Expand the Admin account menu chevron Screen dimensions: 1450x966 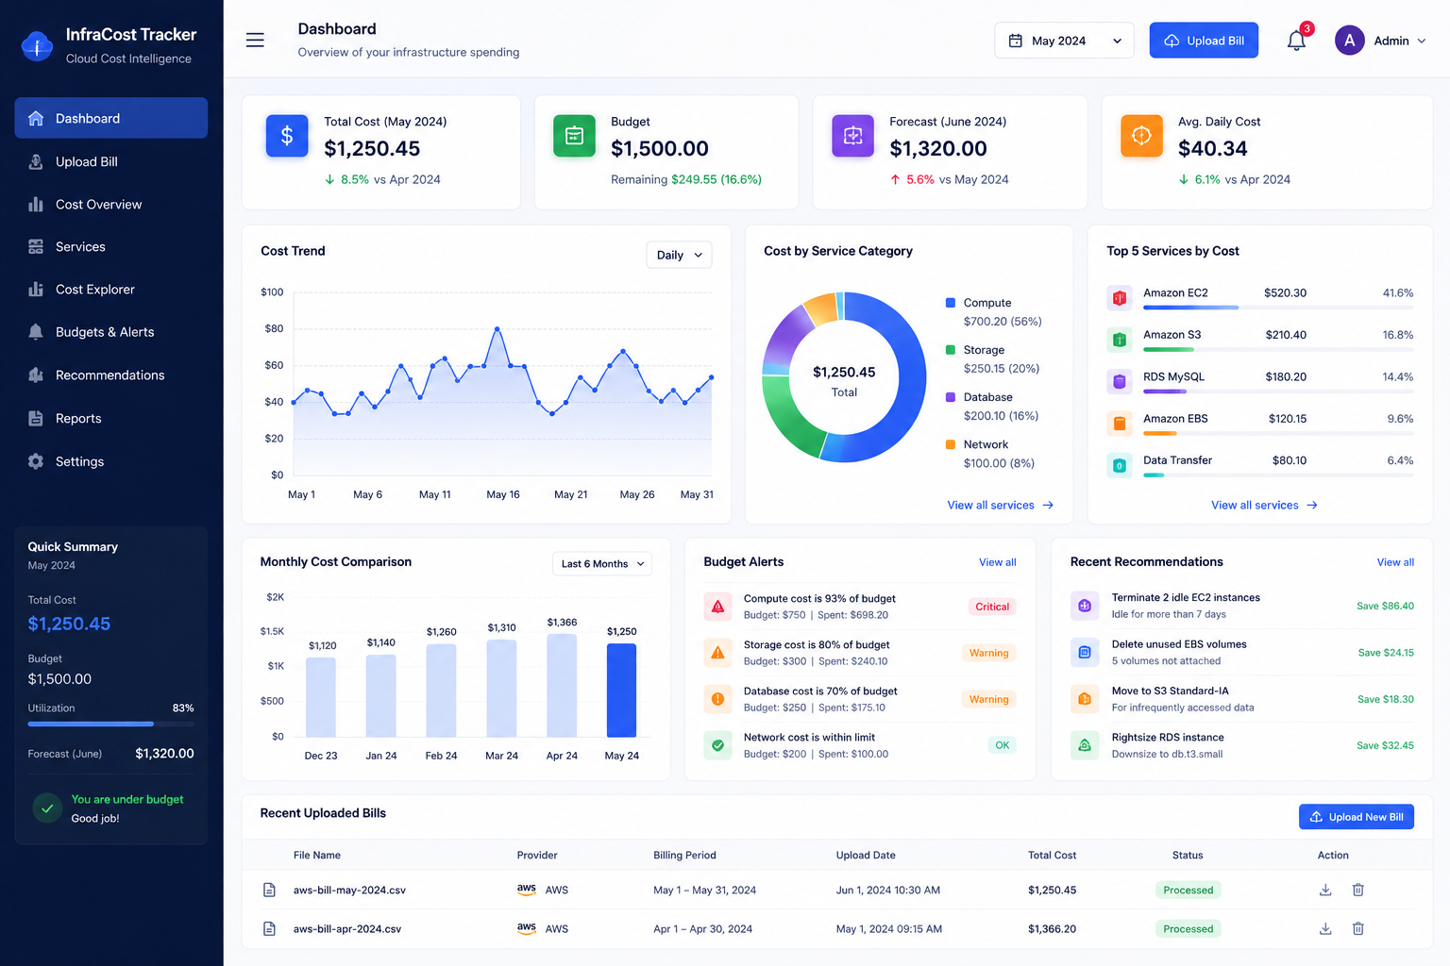click(x=1422, y=41)
